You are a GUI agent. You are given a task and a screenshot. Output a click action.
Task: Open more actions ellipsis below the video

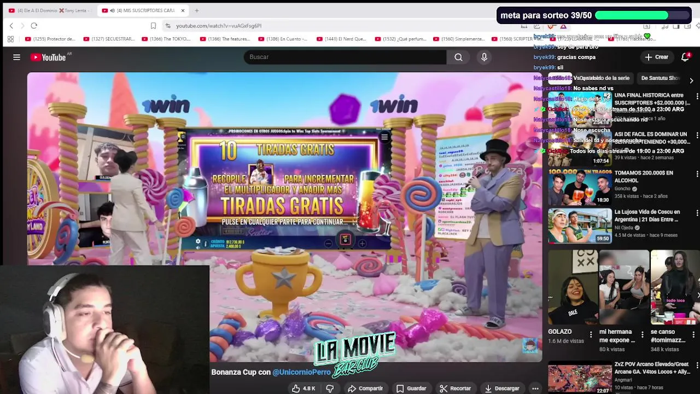(535, 388)
